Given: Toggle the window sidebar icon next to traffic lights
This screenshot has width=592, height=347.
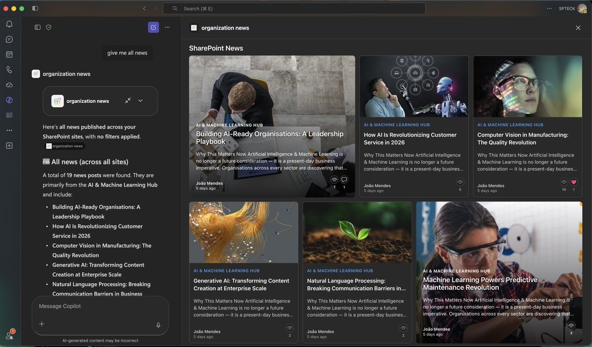Looking at the screenshot, I should pyautogui.click(x=35, y=8).
